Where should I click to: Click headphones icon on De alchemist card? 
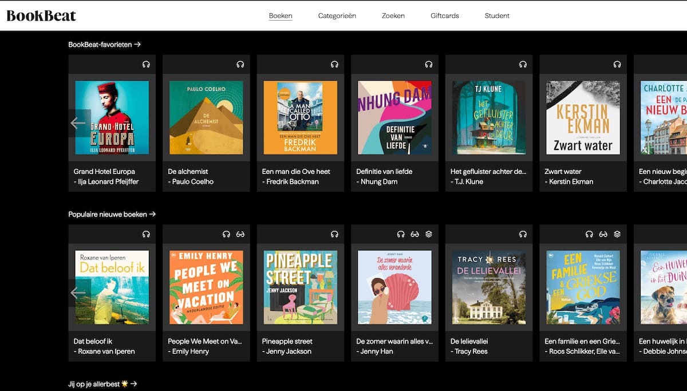click(240, 64)
